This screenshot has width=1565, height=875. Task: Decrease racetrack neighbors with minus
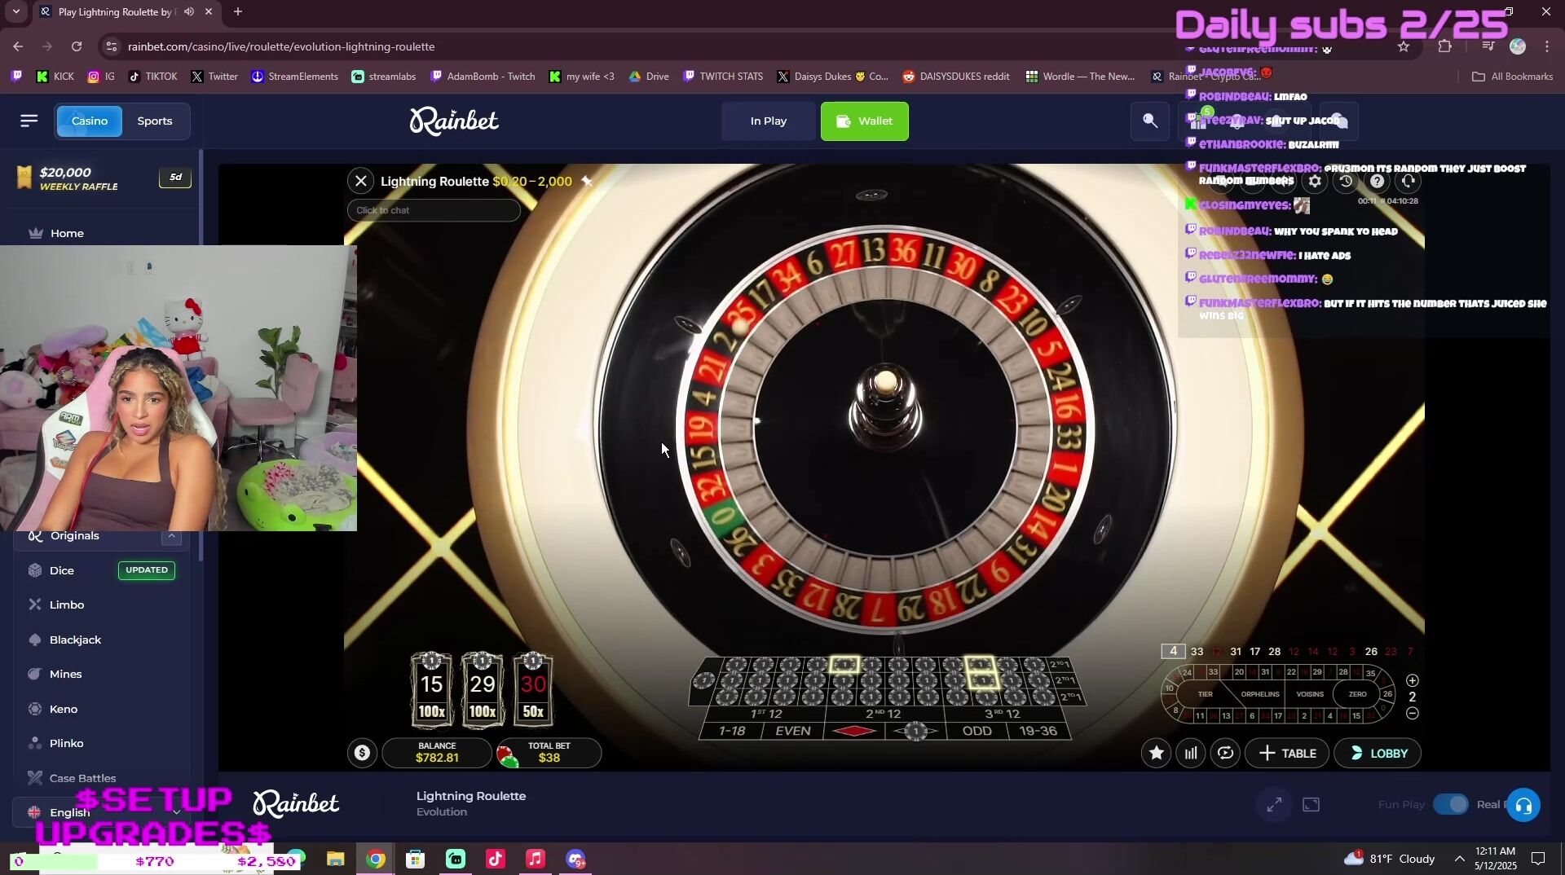tap(1413, 714)
